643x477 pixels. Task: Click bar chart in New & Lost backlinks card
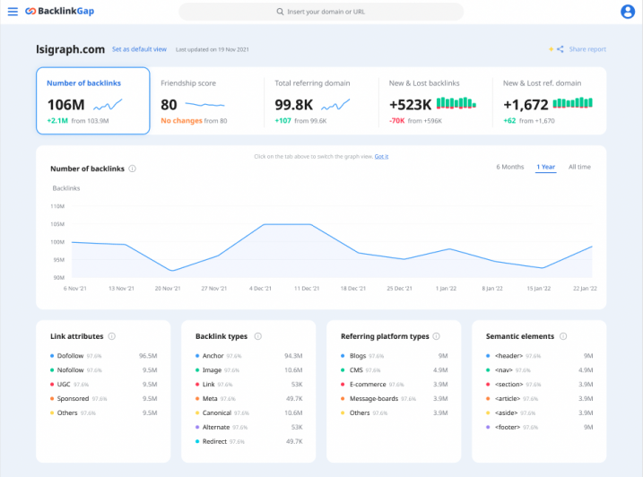point(456,103)
